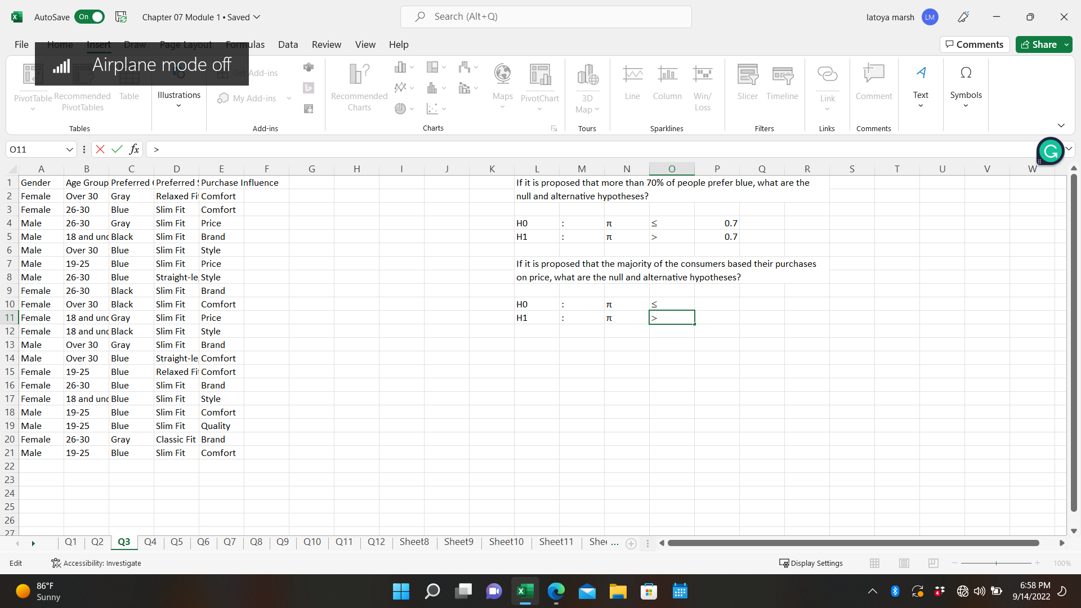Switch to the Q4 sheet tab
The width and height of the screenshot is (1081, 608).
pyautogui.click(x=150, y=542)
